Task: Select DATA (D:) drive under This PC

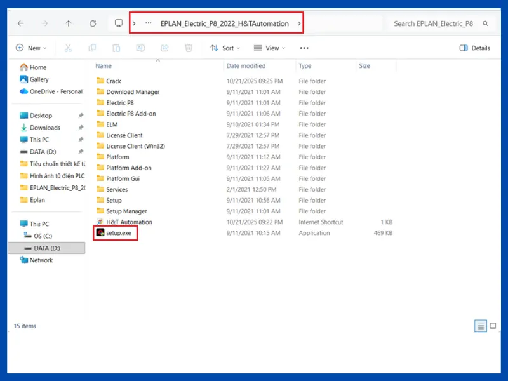Action: click(x=48, y=248)
